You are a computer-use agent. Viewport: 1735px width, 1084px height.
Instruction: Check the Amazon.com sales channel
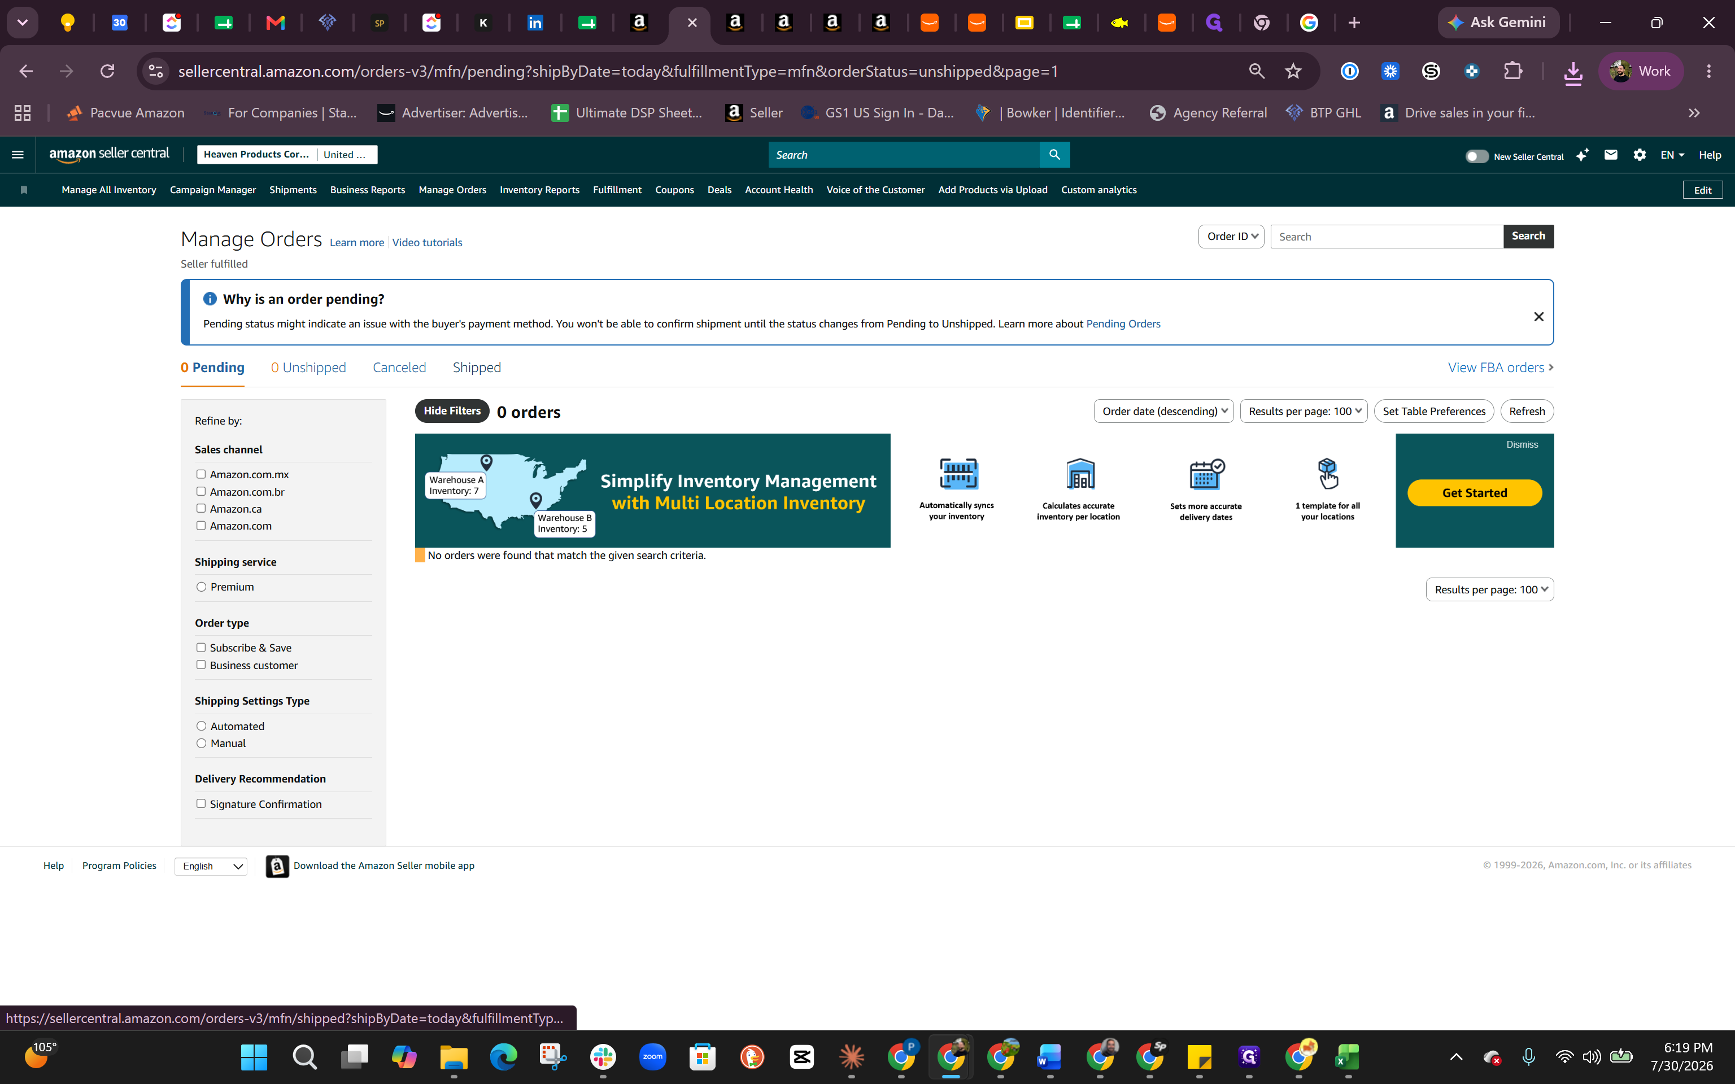(200, 526)
